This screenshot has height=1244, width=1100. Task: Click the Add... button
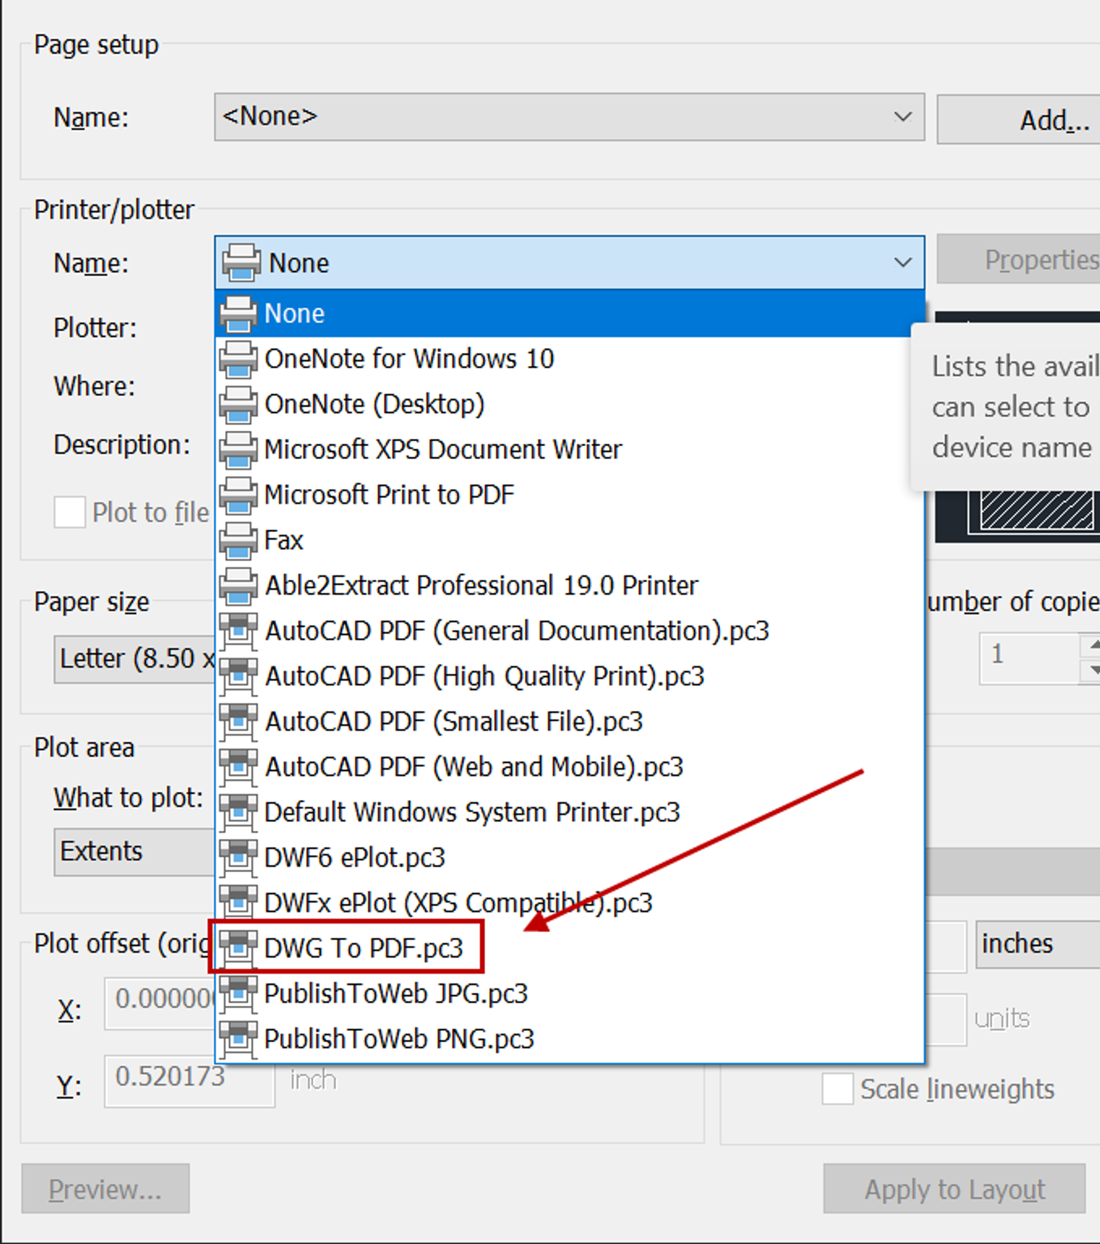point(1035,120)
